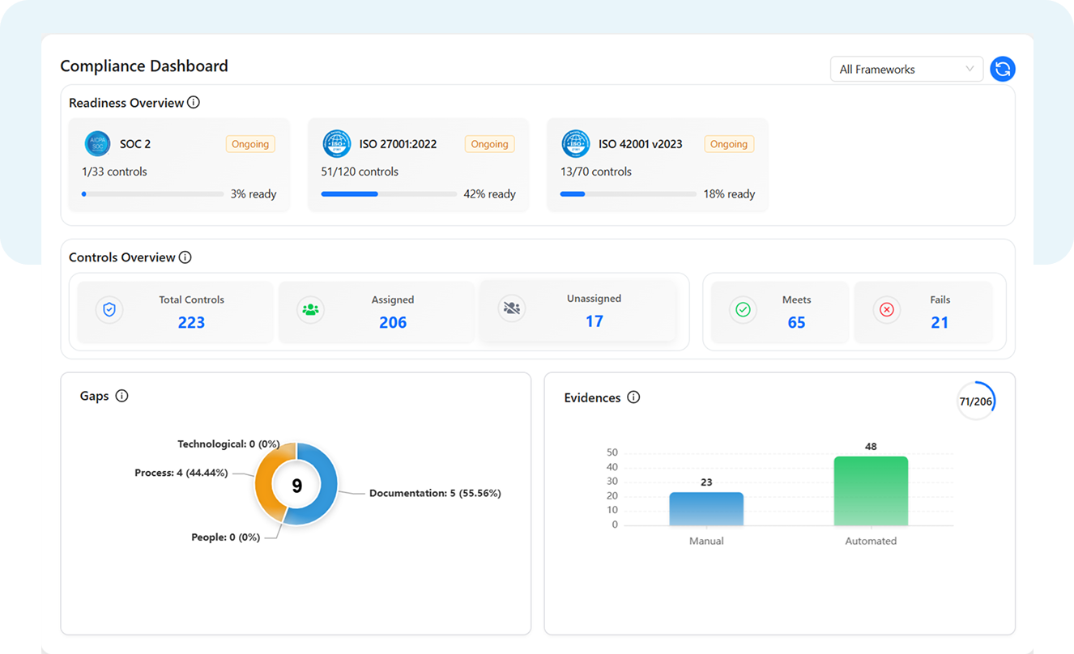Screen dimensions: 1074x654
Task: Click the SOC 2 readiness progress bar
Action: [x=153, y=194]
